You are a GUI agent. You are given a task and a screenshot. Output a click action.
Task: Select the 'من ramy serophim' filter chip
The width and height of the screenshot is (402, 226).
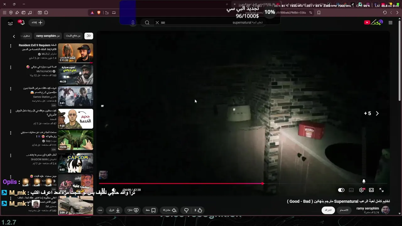coord(48,36)
